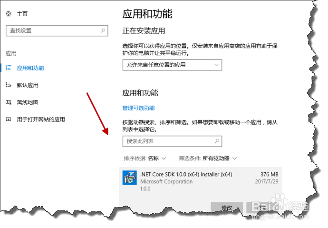Open 用于打开网站的应用 page
This screenshot has height=228, width=328.
pos(41,119)
